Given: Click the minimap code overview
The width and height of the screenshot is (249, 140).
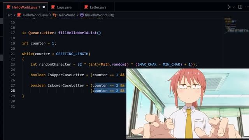Looking at the screenshot, I should point(236,25).
